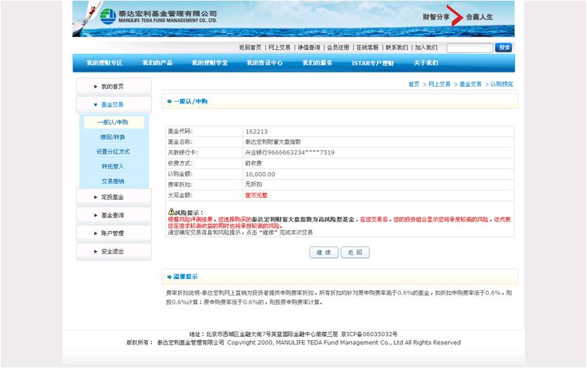Open 设置分红方式 in the sidebar

pyautogui.click(x=113, y=152)
